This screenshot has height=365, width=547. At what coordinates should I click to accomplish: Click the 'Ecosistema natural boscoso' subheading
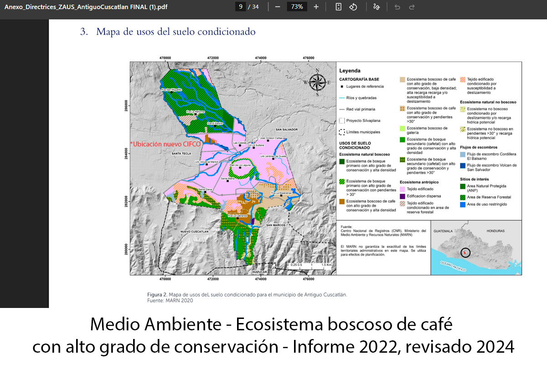[x=365, y=154]
